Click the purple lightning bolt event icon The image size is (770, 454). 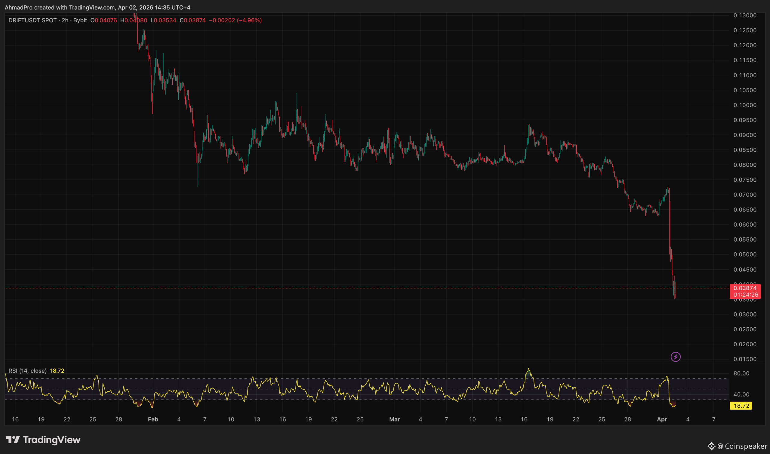point(675,357)
